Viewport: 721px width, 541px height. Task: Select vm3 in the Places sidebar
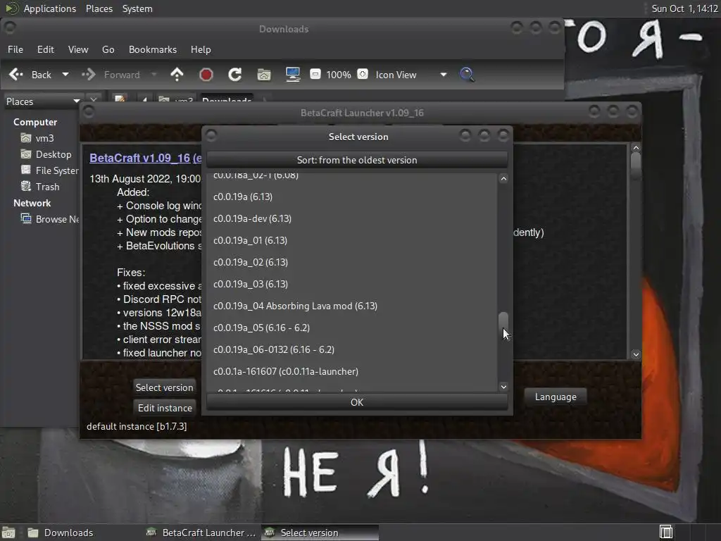pos(38,138)
